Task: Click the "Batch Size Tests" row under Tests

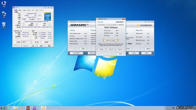Action: (78, 44)
